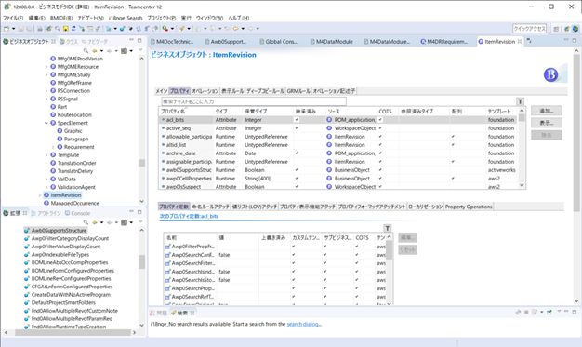The image size is (582, 347).
Task: Click the yellow back arrow in main toolbar
Action: [x=236, y=29]
